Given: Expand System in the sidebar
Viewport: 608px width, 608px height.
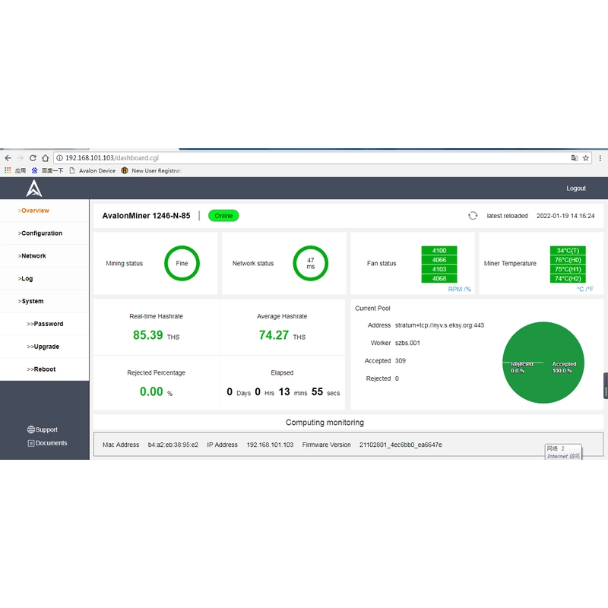Looking at the screenshot, I should point(30,301).
